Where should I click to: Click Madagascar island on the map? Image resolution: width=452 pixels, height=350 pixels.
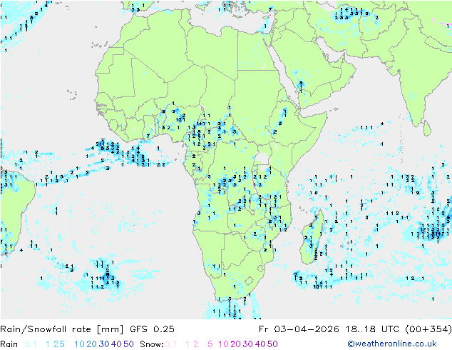coord(312,239)
